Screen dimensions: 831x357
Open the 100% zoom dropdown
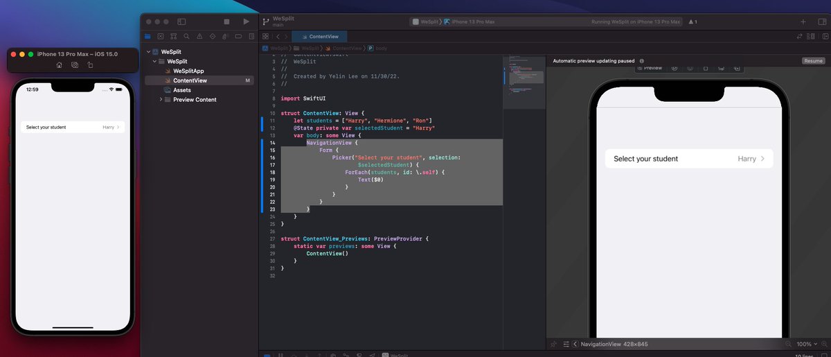click(807, 344)
